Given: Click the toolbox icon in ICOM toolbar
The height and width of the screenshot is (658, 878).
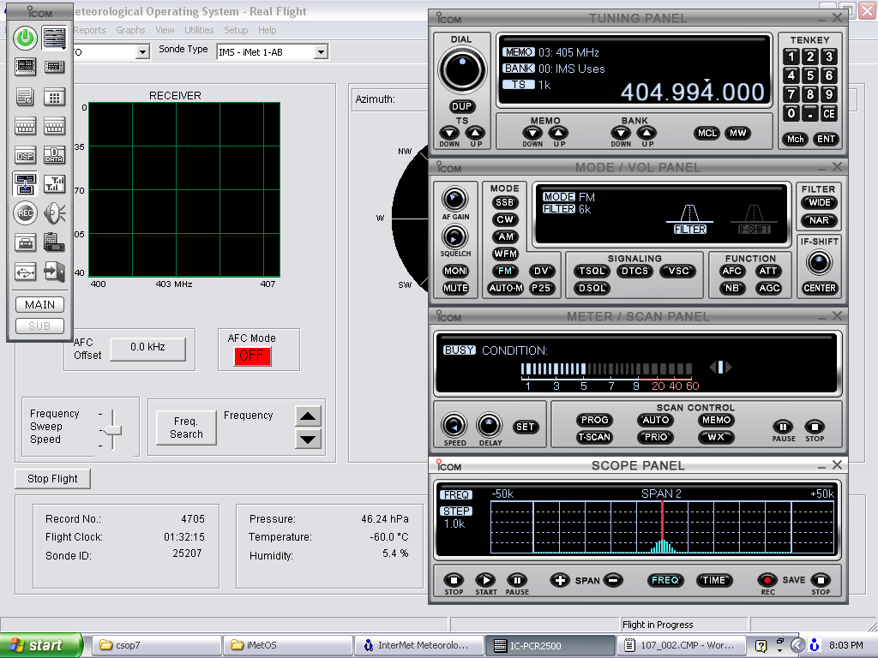Looking at the screenshot, I should click(x=25, y=242).
